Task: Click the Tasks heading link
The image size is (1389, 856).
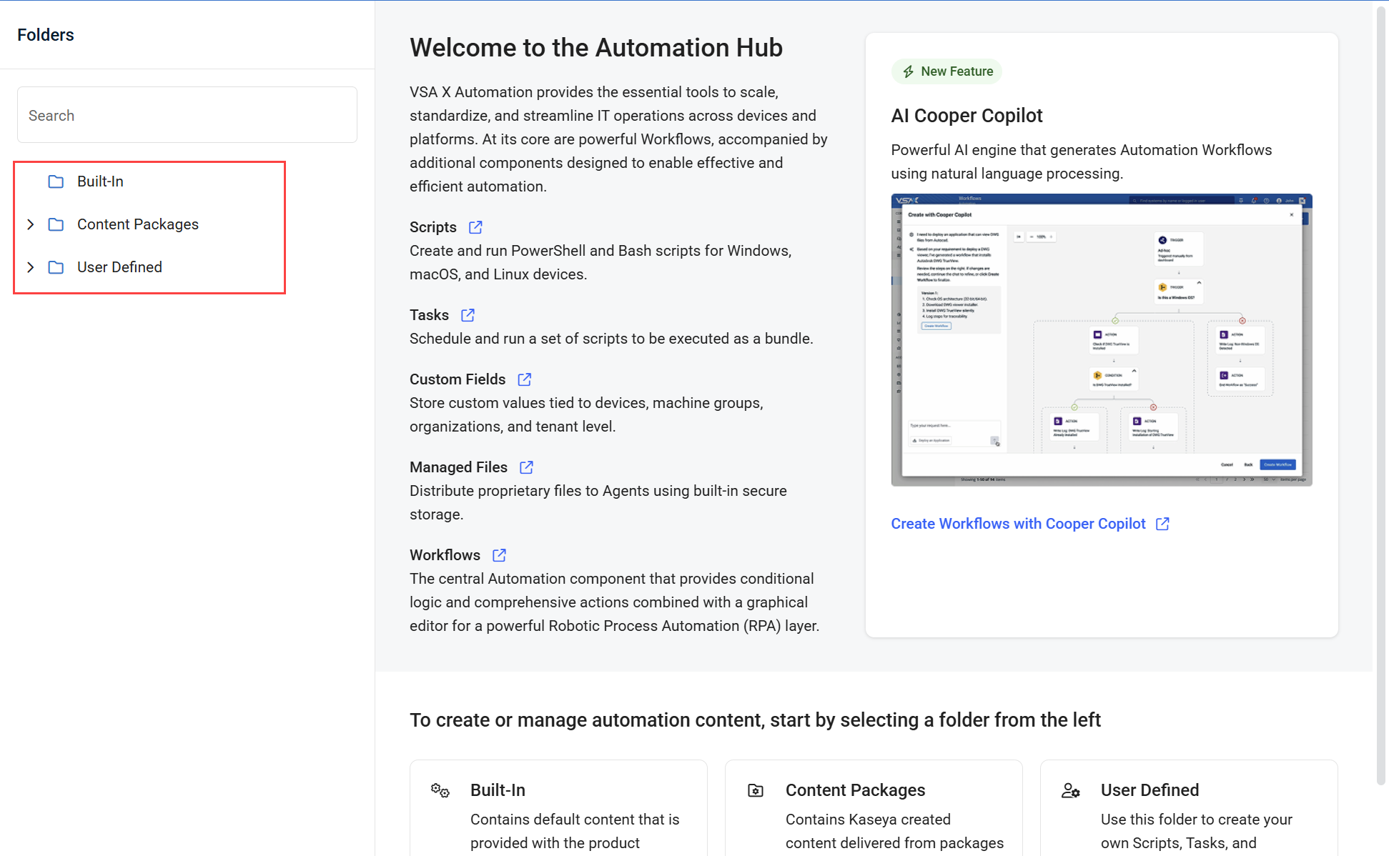Action: pos(429,315)
